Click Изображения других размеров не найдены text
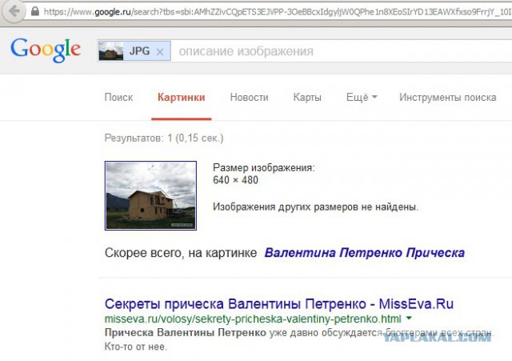 [315, 207]
